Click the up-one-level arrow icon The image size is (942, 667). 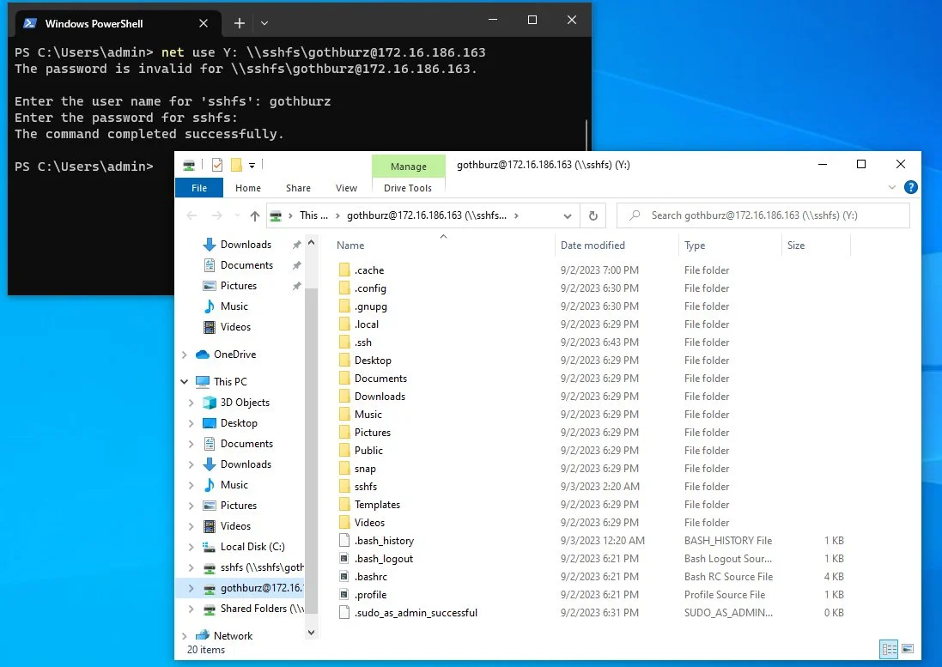[256, 215]
